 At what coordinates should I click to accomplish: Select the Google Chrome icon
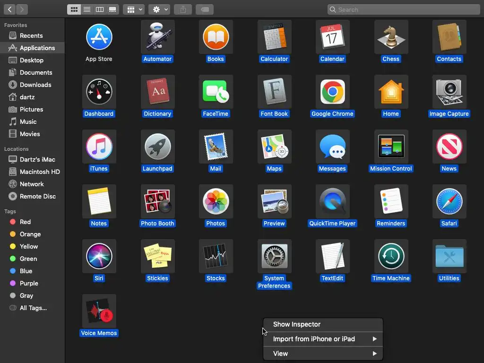pos(332,92)
